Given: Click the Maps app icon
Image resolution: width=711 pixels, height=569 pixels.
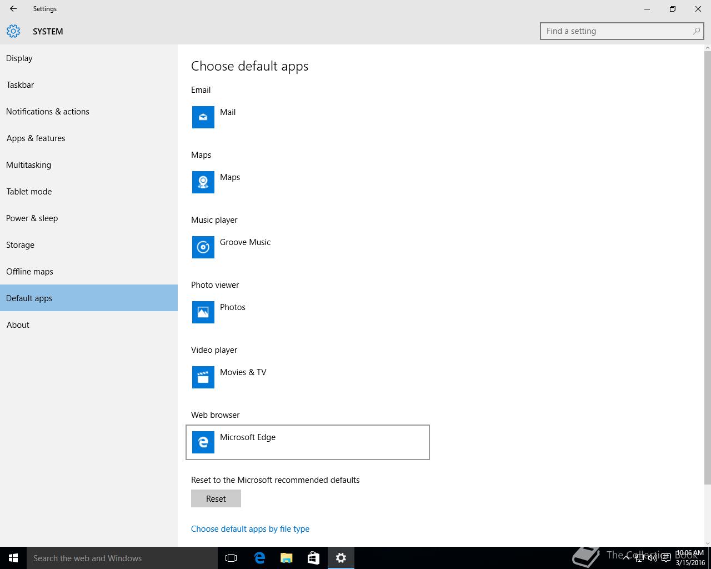Looking at the screenshot, I should [x=203, y=182].
